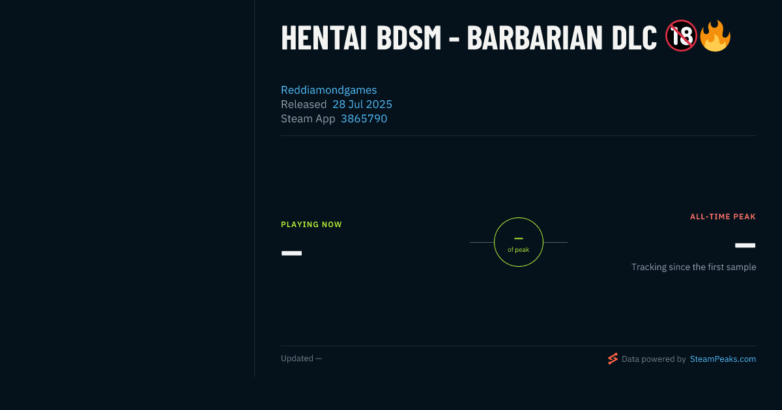
Task: Click the all-time peak dash value
Action: click(x=745, y=245)
